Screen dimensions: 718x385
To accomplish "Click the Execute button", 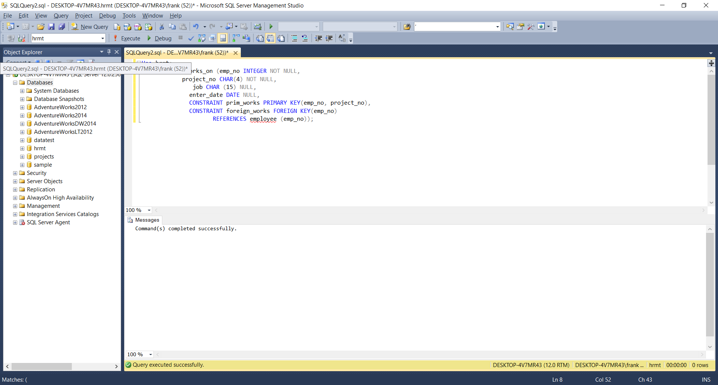I will [127, 38].
